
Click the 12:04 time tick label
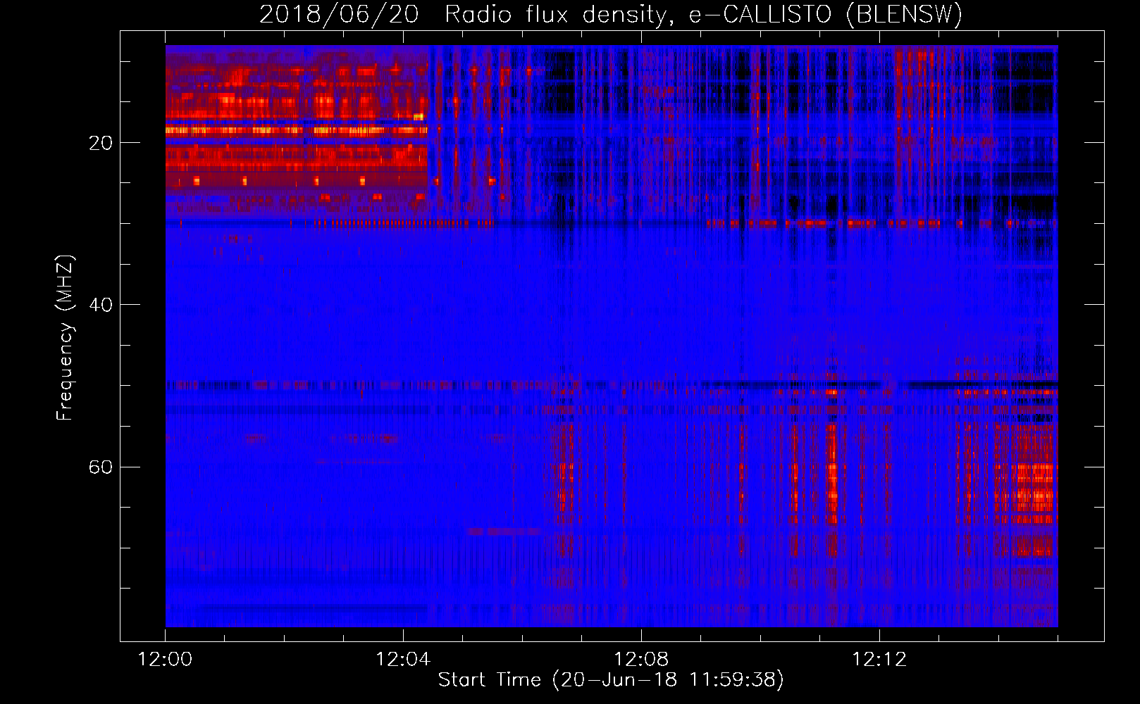(x=403, y=660)
